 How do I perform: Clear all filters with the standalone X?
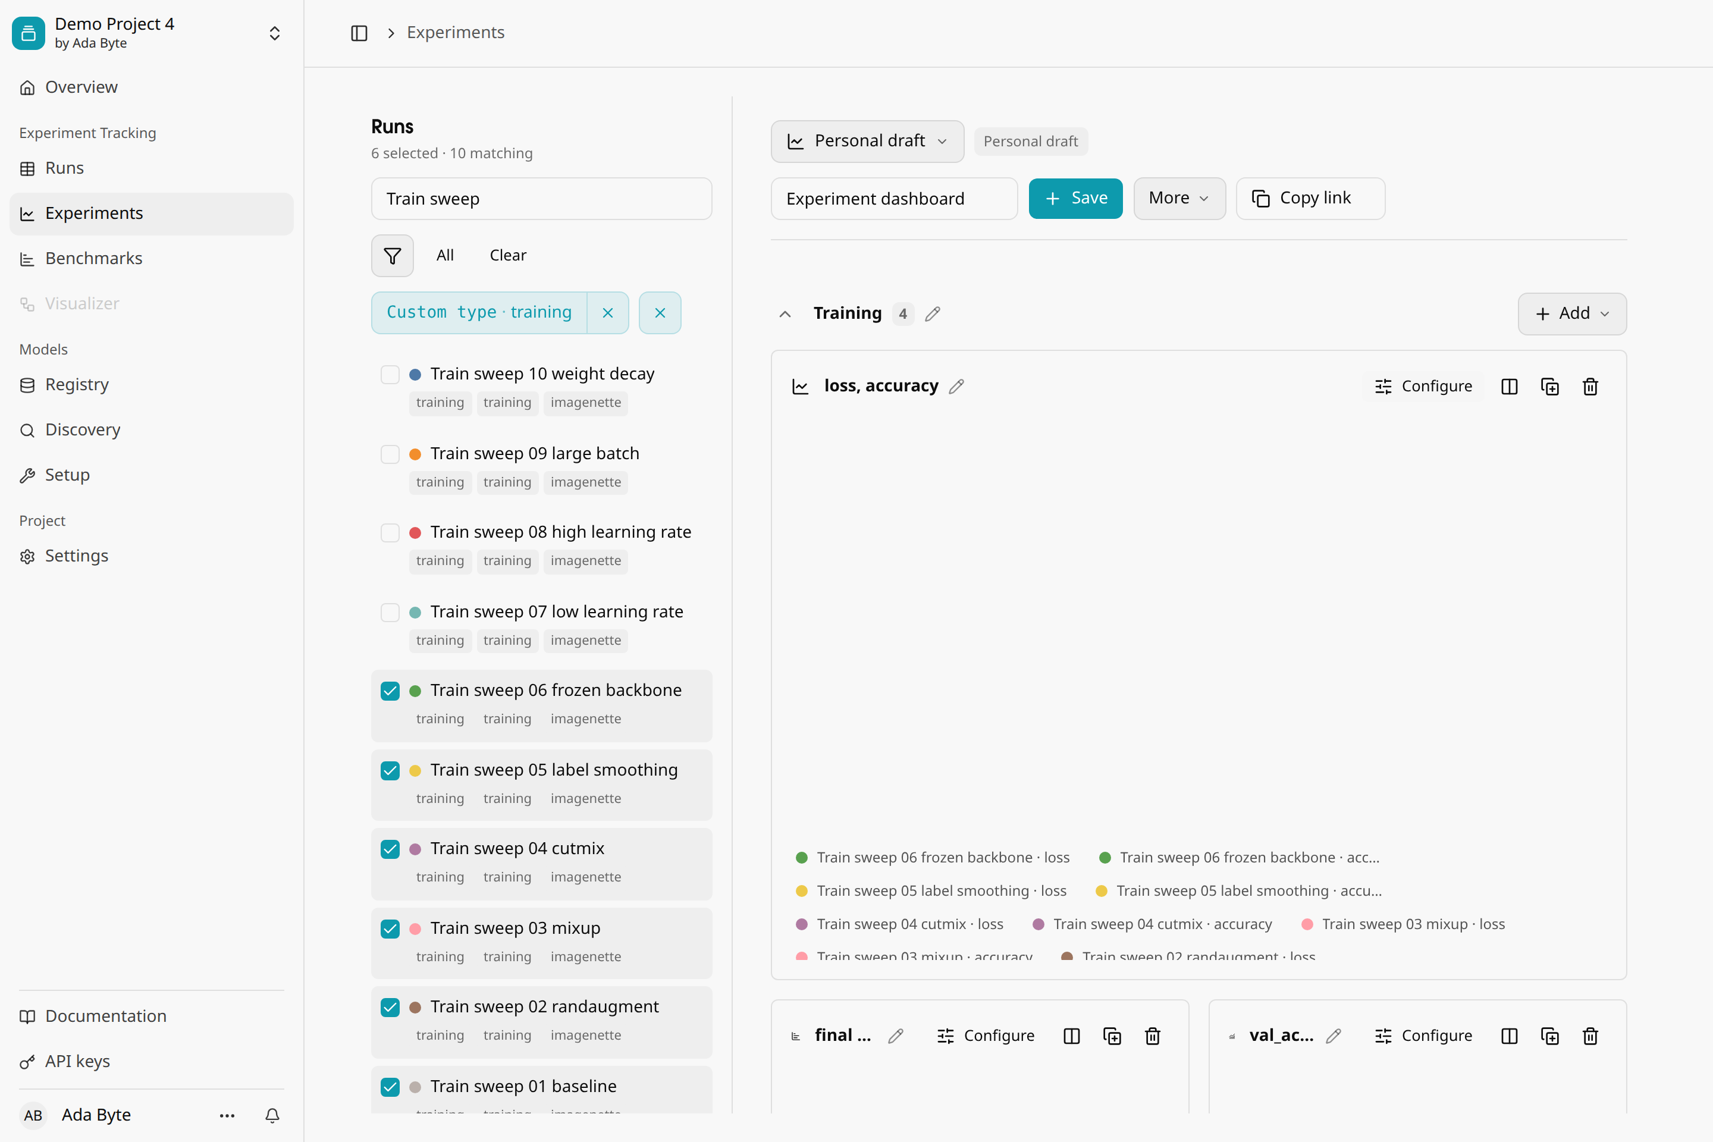[x=660, y=313]
